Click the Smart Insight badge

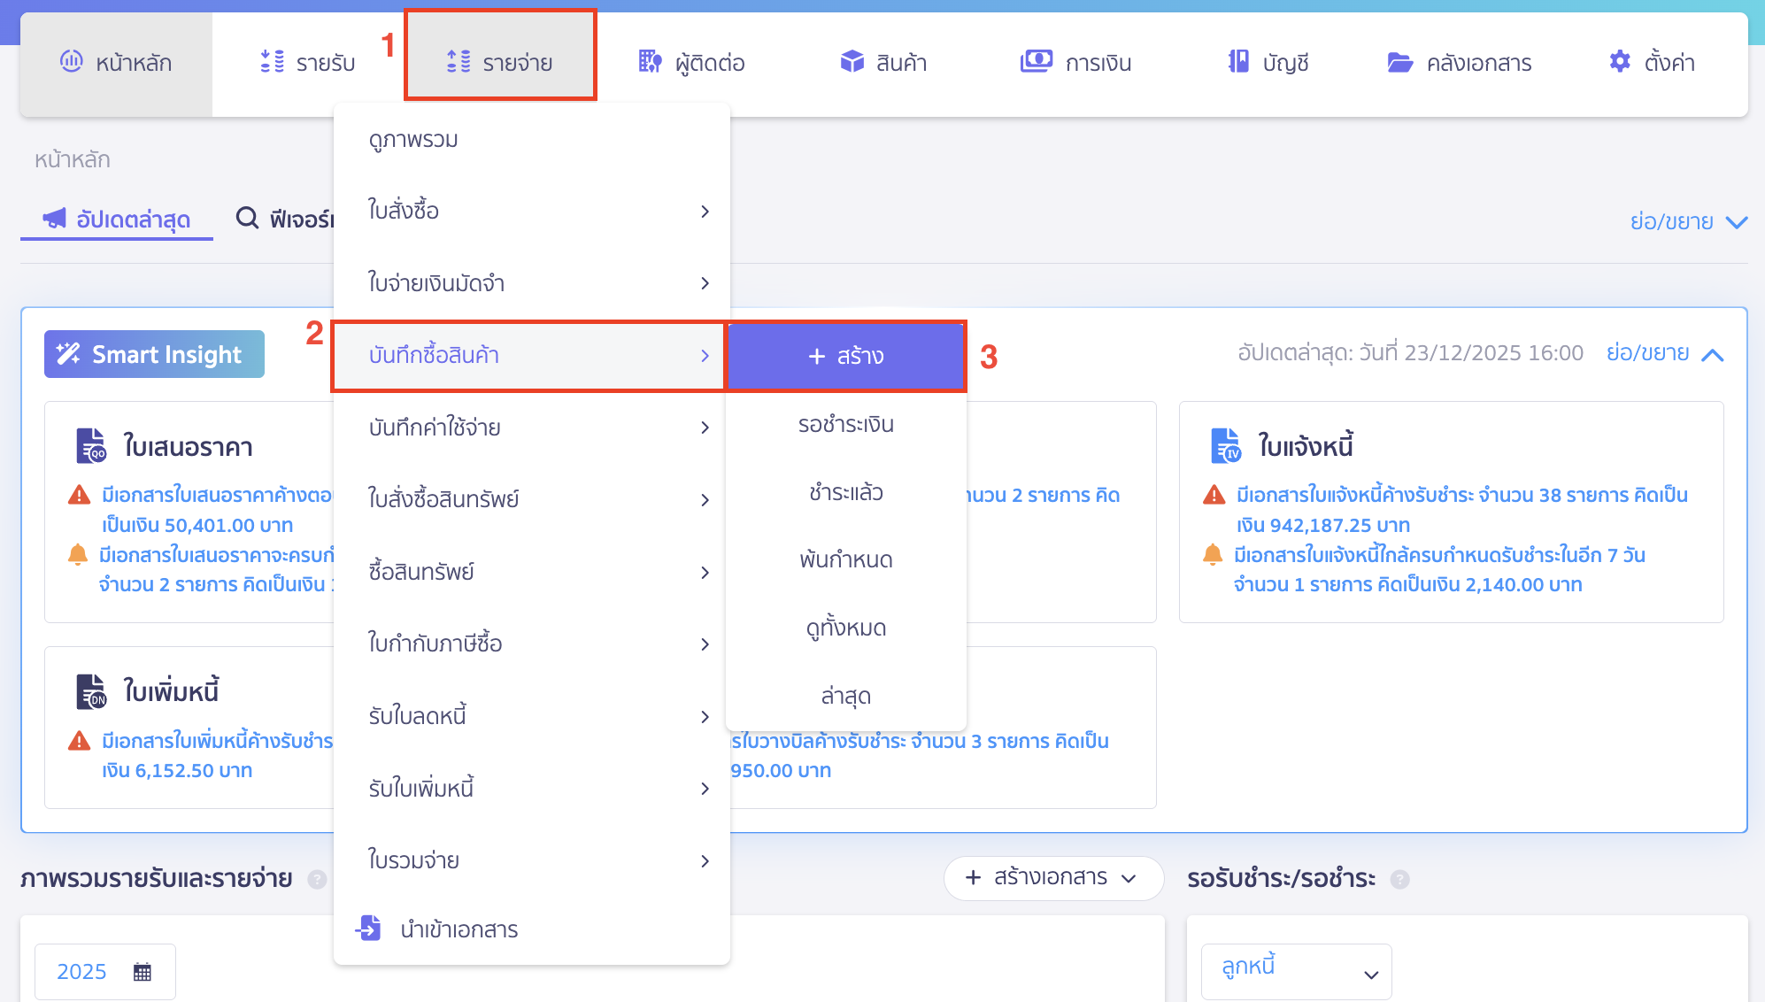coord(153,354)
